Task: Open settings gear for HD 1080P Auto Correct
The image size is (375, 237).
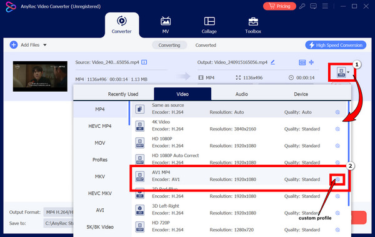Action: click(337, 162)
